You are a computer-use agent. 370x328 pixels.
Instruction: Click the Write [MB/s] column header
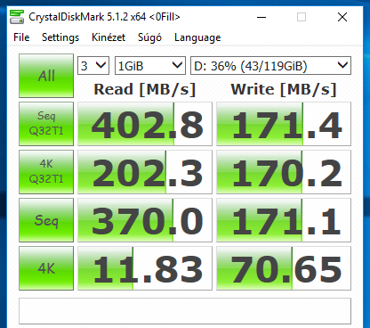point(284,89)
